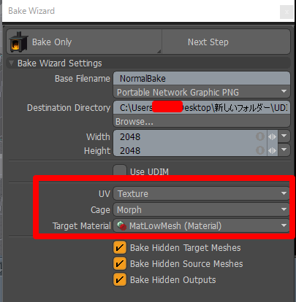
Task: Uncheck Bake Hidden Target Meshes
Action: click(120, 248)
